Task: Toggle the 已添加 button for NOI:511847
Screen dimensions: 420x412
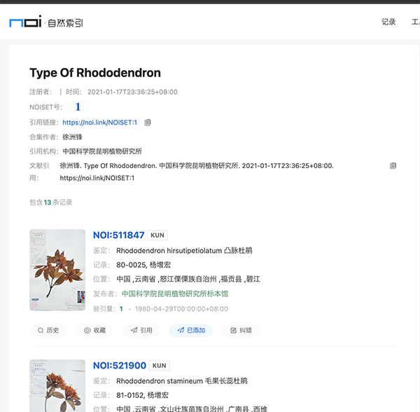Action: tap(190, 330)
